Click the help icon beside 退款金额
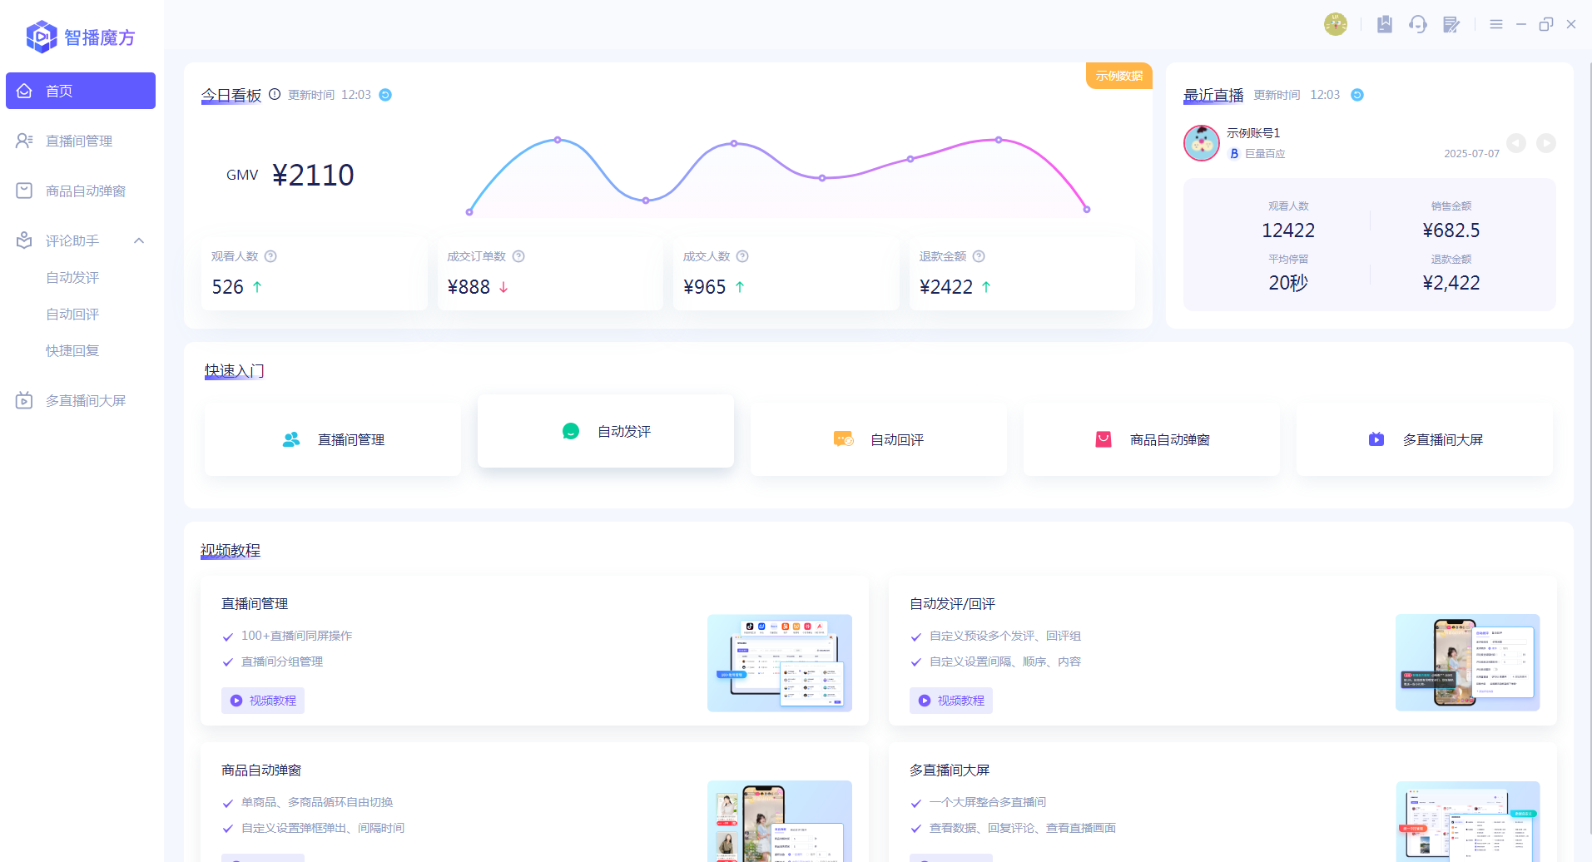Screen dimensions: 1592x862 (979, 256)
